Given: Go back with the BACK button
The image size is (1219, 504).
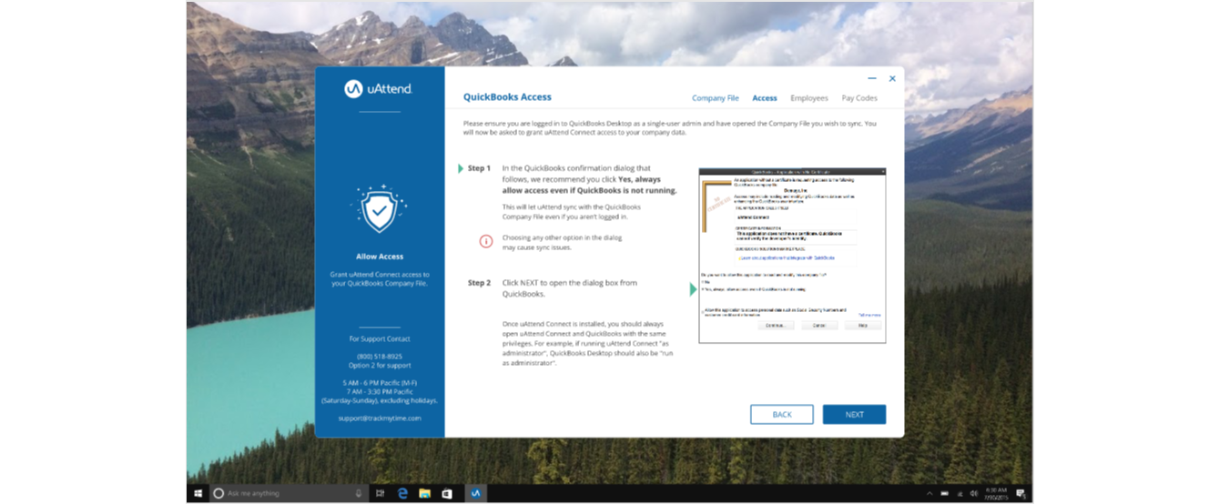Looking at the screenshot, I should (781, 414).
